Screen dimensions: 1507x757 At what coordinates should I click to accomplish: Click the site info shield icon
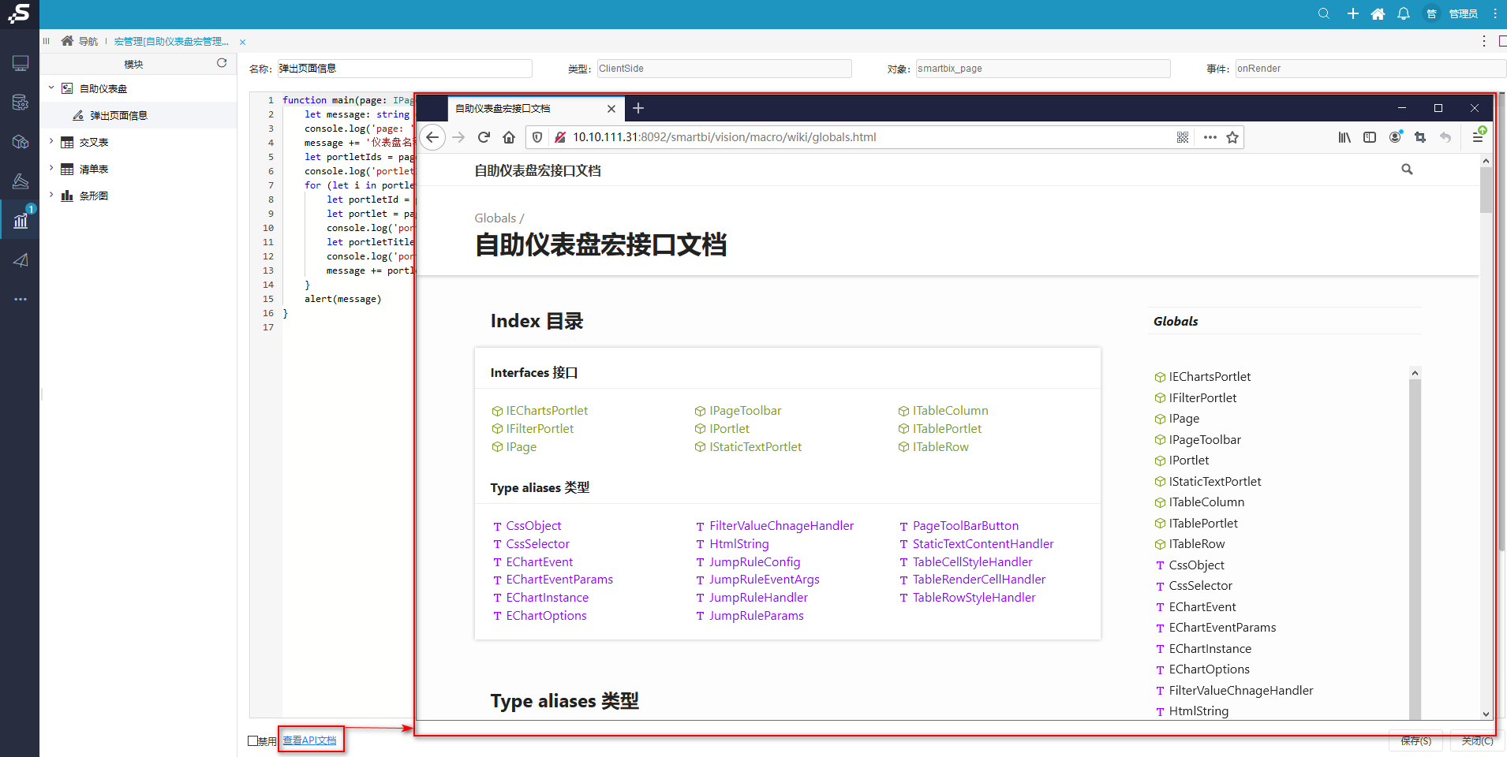coord(537,137)
